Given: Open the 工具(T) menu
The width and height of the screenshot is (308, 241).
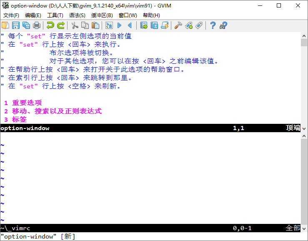Looking at the screenshot, I should click(x=55, y=15).
